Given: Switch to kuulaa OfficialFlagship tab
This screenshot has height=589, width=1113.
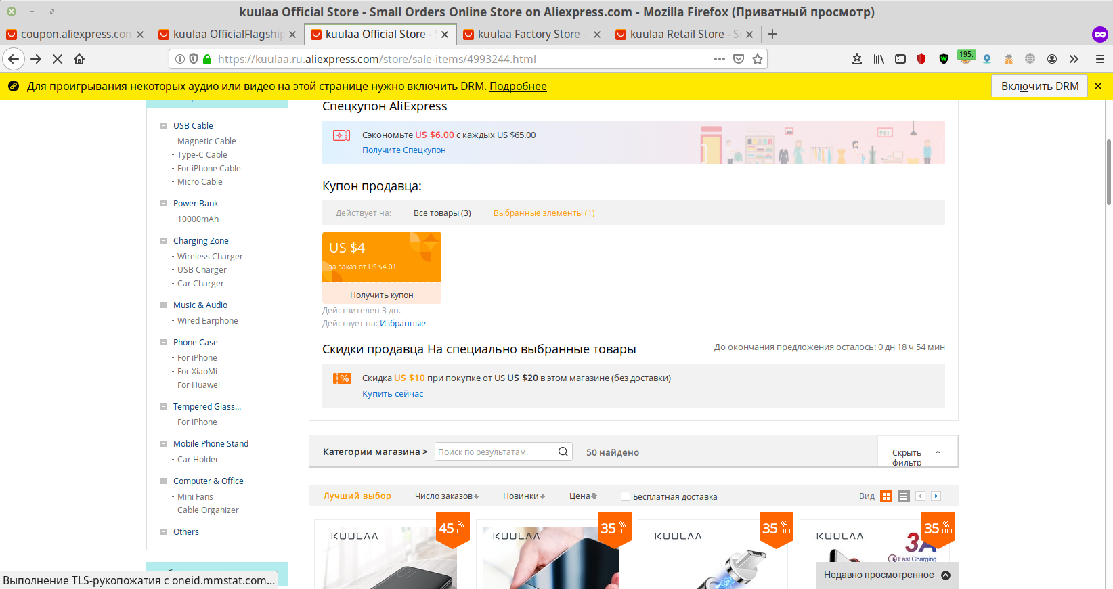Looking at the screenshot, I should tap(227, 34).
